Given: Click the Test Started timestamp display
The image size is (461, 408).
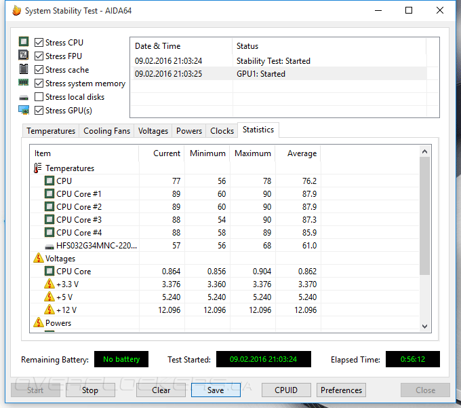Looking at the screenshot, I should coord(264,359).
